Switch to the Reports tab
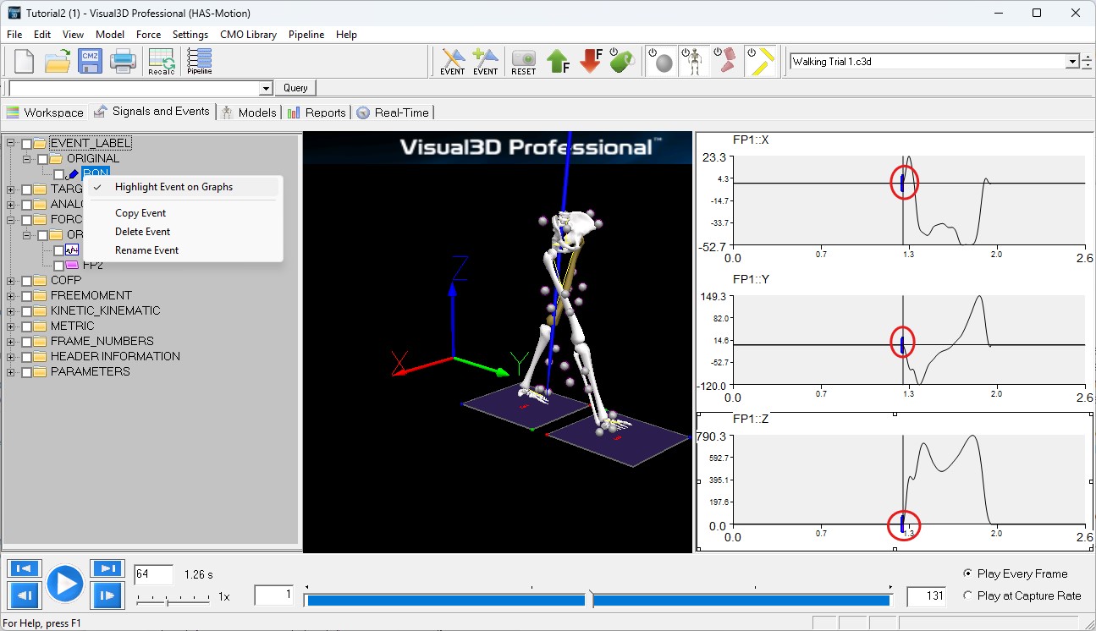 [x=317, y=112]
